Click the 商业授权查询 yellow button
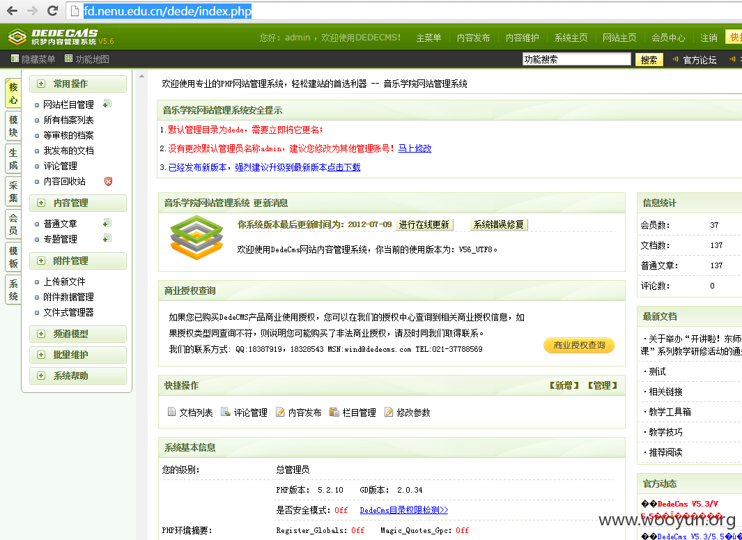The image size is (742, 540). click(x=579, y=345)
